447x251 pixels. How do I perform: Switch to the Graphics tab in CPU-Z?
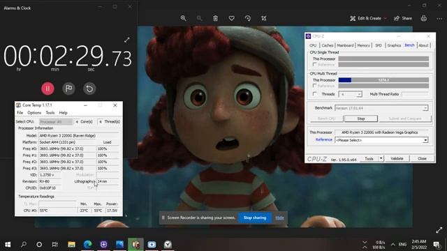point(394,45)
